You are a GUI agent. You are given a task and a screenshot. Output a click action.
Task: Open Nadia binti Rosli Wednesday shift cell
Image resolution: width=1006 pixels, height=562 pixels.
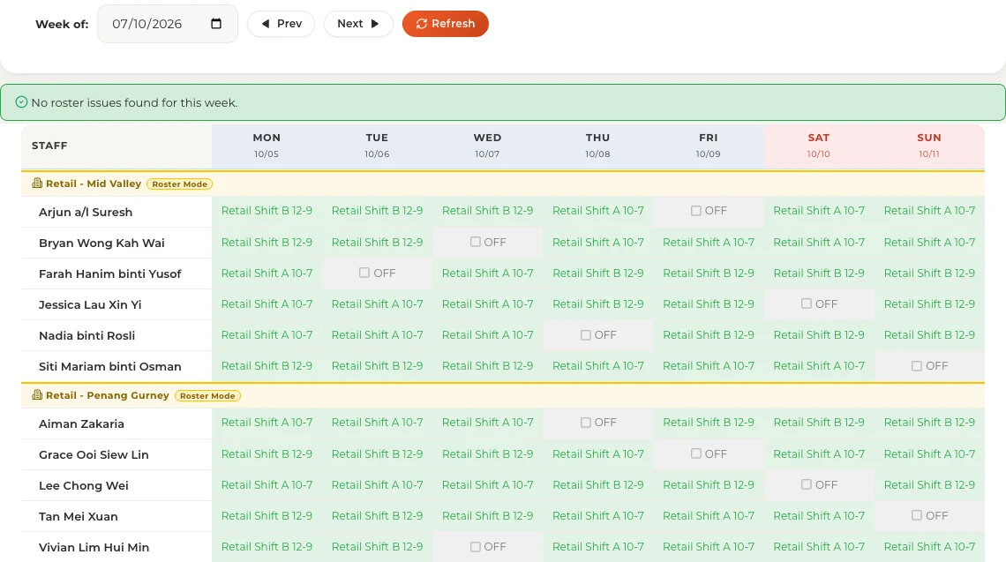488,335
